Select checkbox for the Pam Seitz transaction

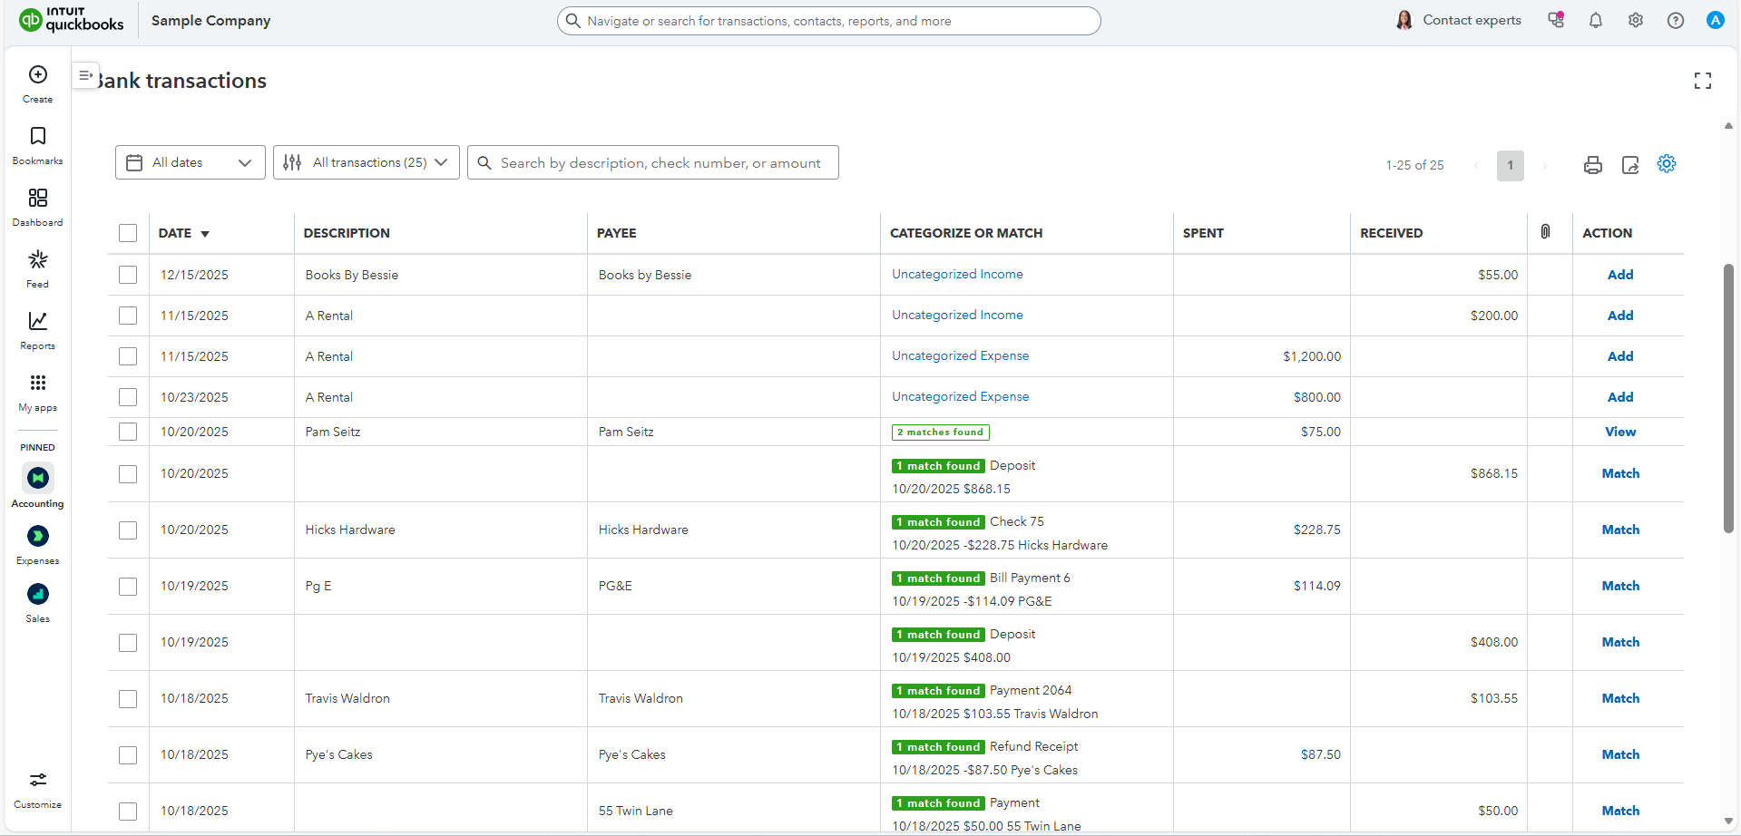pyautogui.click(x=128, y=432)
